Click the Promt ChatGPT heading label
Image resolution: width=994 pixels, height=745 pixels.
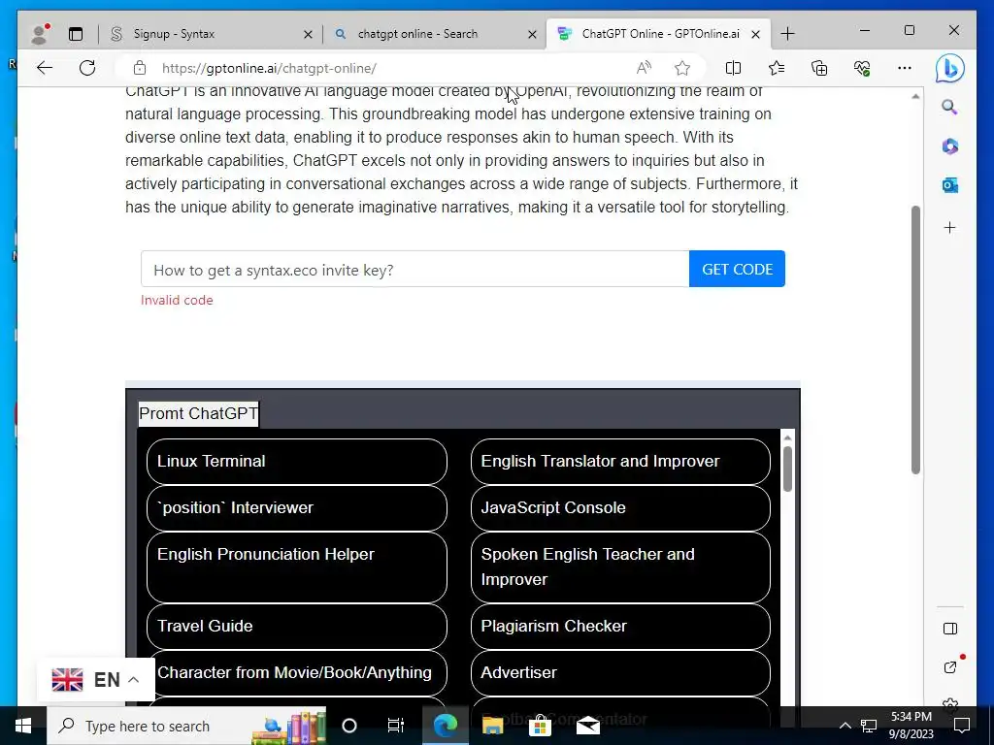click(198, 413)
